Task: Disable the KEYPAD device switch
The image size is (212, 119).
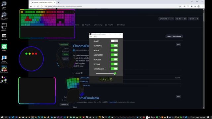Action: click(114, 64)
